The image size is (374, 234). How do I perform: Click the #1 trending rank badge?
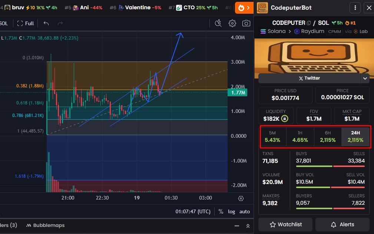pyautogui.click(x=350, y=23)
